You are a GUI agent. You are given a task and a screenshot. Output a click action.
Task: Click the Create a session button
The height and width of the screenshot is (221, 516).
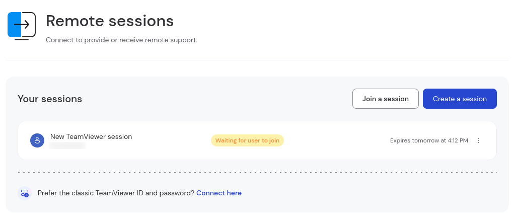(x=460, y=99)
